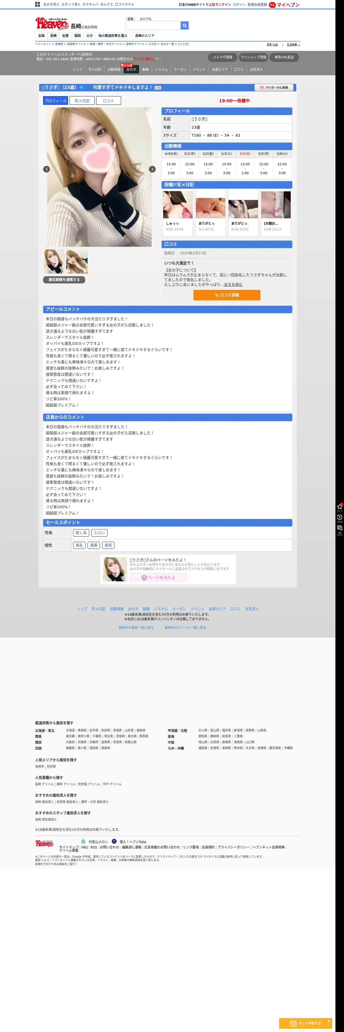Screen dimensions: 344x1032
Task: Click the 携帯URL転送 button
Action: [284, 57]
